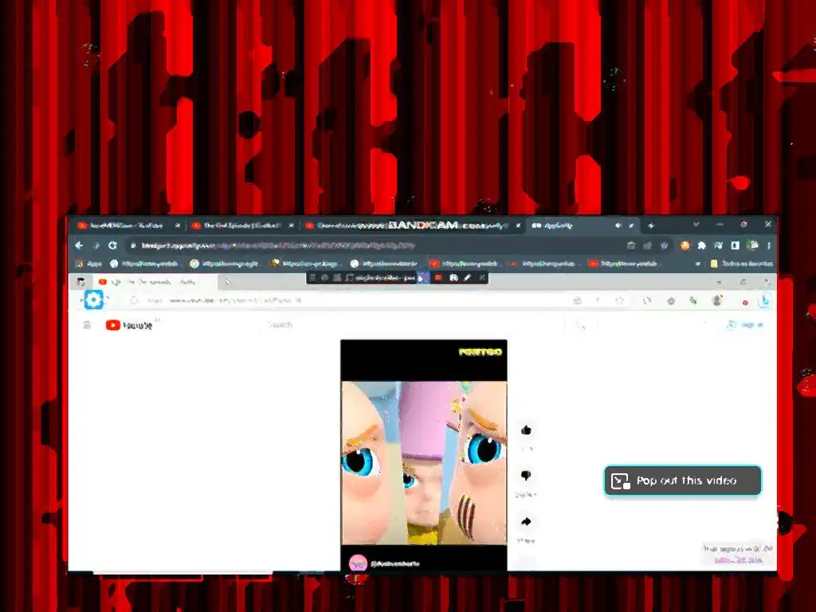Go to YouTube home via logo

pyautogui.click(x=128, y=325)
